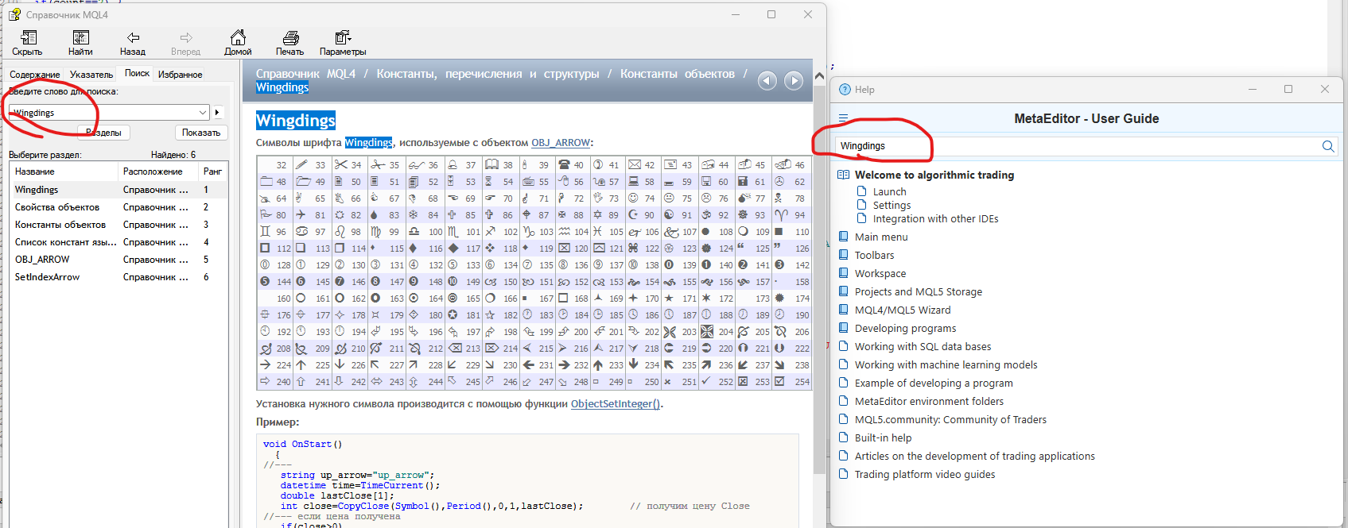The height and width of the screenshot is (528, 1348).
Task: Open the search word dropdown arrow
Action: (203, 113)
